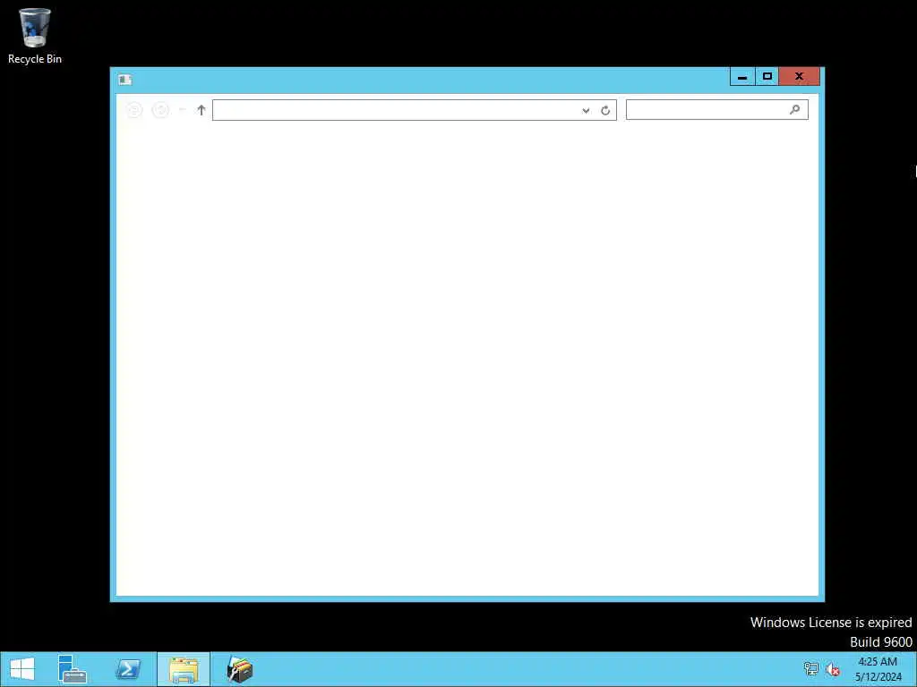Minimize the Explorer window

(742, 77)
